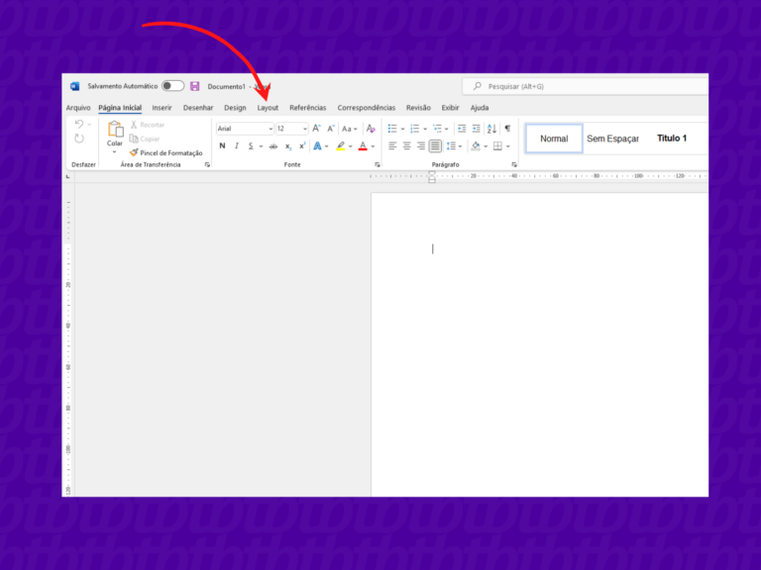Open the Ajuda tab
This screenshot has height=570, width=761.
tap(480, 108)
